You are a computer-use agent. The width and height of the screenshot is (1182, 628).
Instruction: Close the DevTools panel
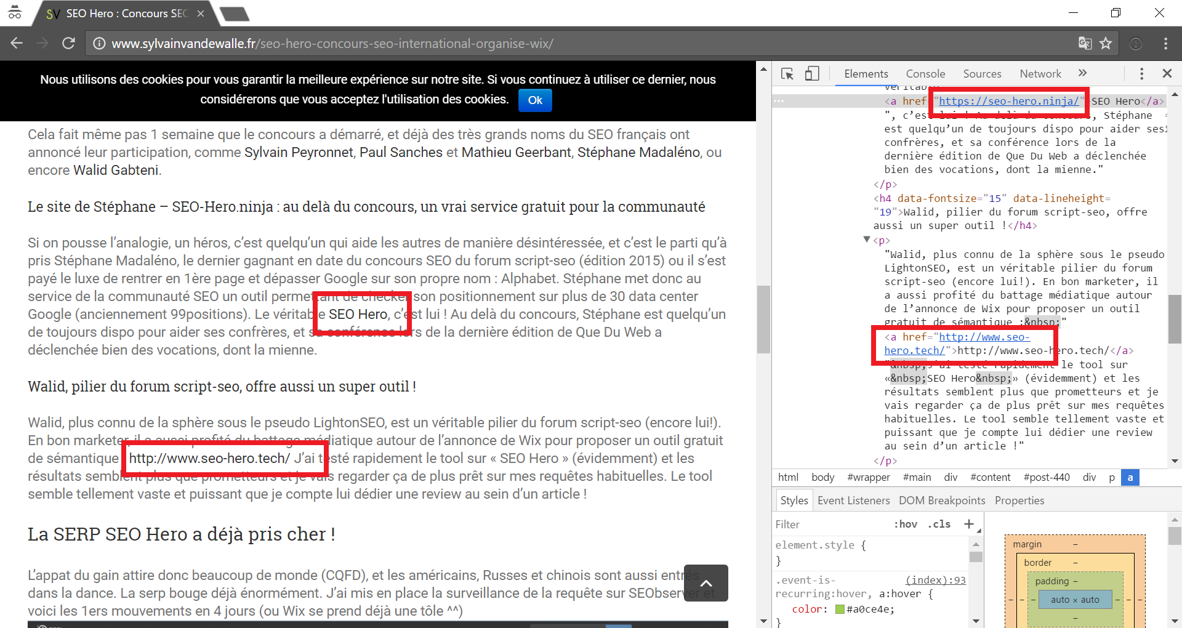(x=1167, y=74)
